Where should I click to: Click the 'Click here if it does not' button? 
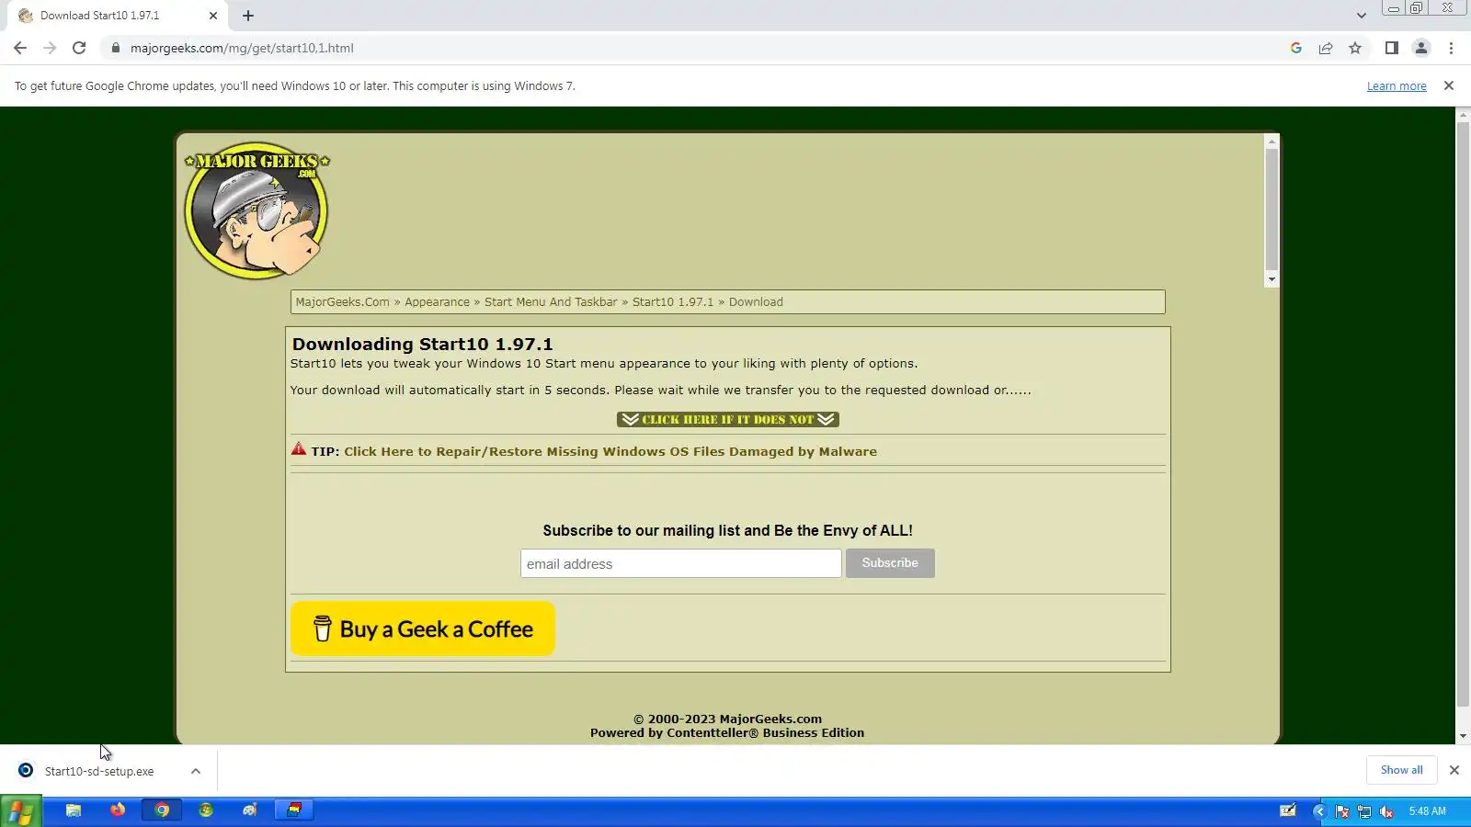point(728,420)
